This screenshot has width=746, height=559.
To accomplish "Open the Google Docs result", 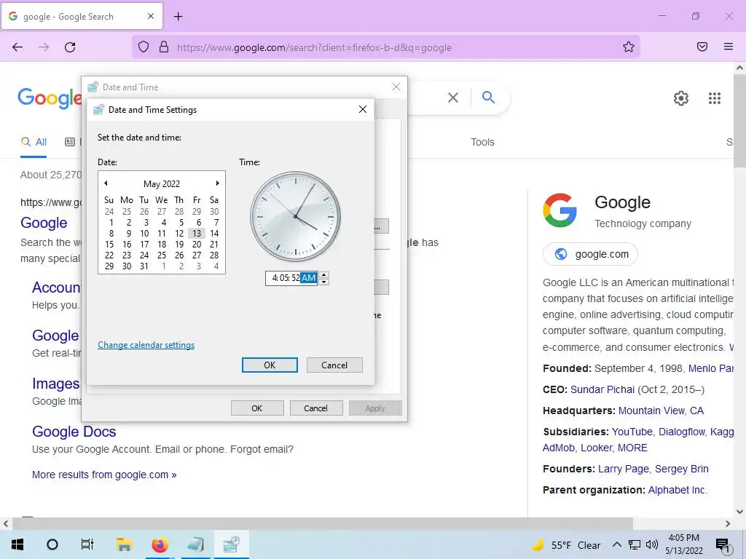I will [x=74, y=432].
